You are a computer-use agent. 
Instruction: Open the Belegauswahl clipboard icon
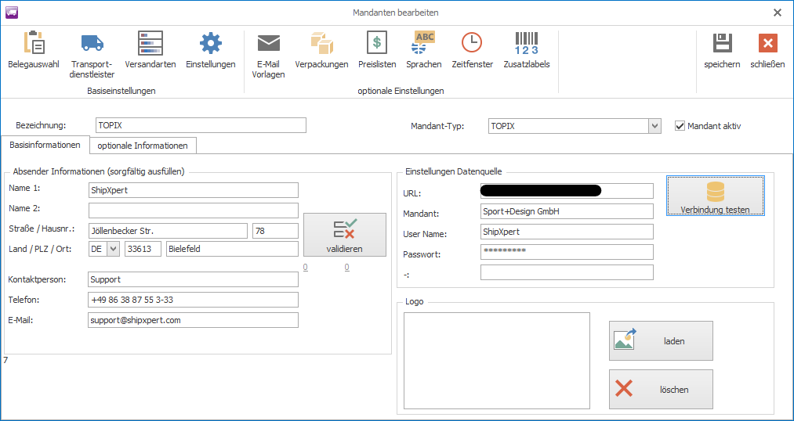tap(34, 43)
